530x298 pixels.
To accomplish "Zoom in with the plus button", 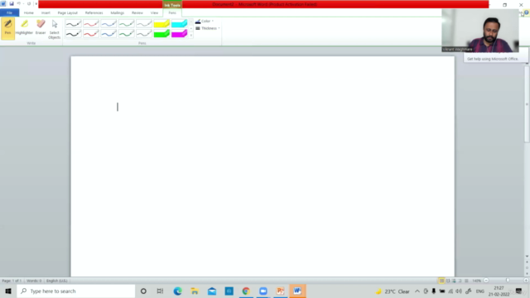I will point(526,281).
